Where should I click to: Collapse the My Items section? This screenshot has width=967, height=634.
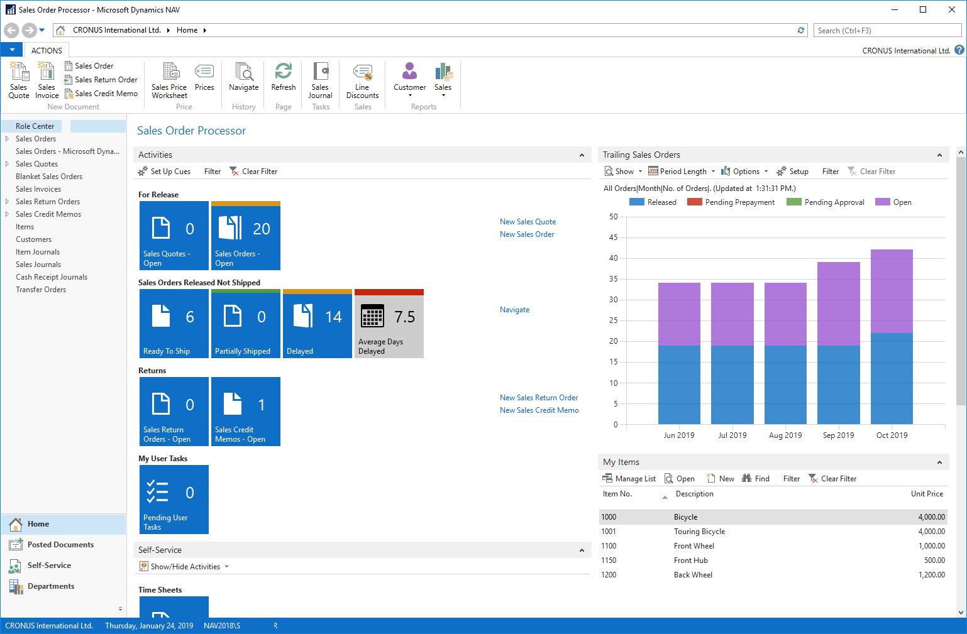(939, 462)
